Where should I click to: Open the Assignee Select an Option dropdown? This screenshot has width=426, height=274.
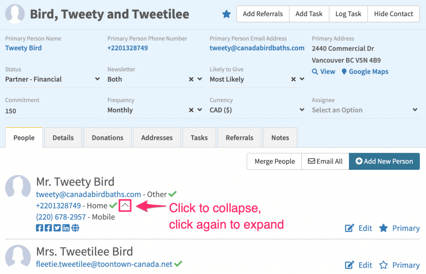[365, 110]
